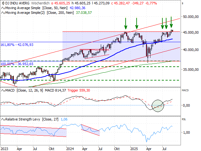Viewport: 201px width, 151px height.
Task: Click the high value h 45.605,25
Action: pyautogui.click(x=81, y=3)
